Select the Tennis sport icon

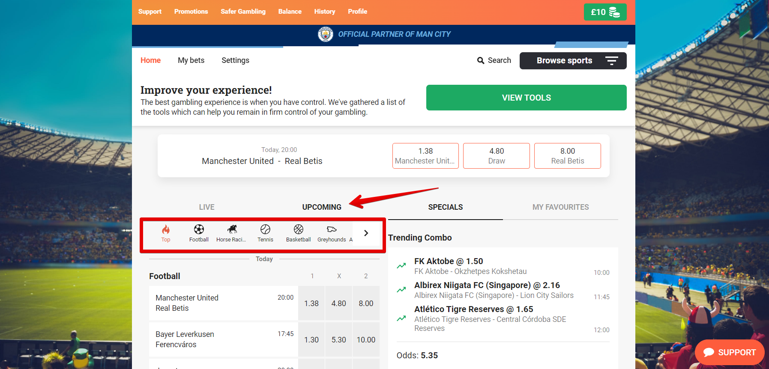tap(265, 229)
